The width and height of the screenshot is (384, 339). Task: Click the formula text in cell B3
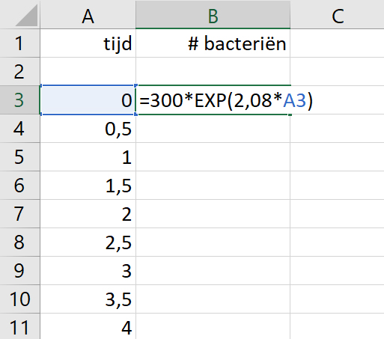click(226, 100)
